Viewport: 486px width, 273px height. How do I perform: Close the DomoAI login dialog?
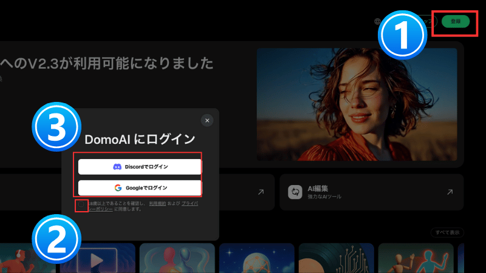click(x=207, y=120)
